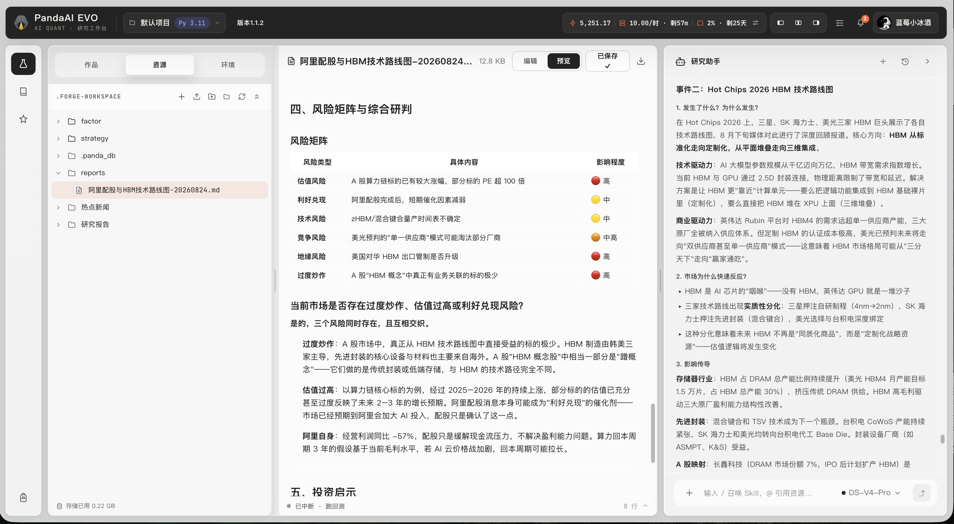Focus the chat input 输入 / 召唤 Skill field
Viewport: 954px width, 524px height.
(x=758, y=493)
